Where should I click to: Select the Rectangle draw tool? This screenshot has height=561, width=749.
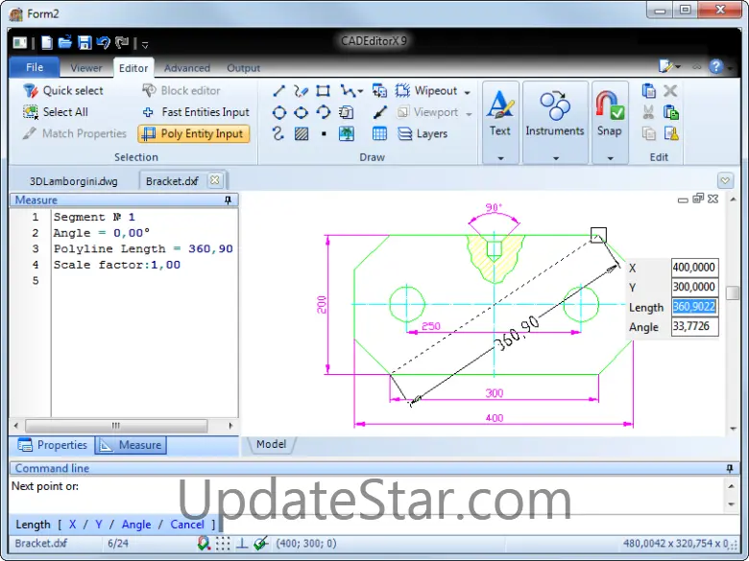coord(324,91)
